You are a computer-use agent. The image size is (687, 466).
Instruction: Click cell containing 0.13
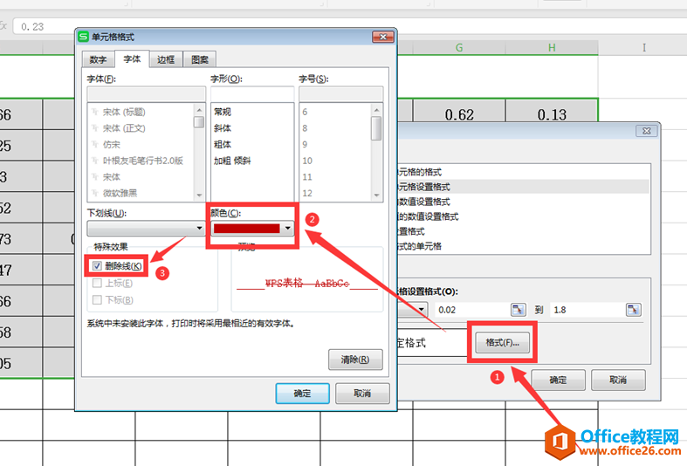coord(552,114)
